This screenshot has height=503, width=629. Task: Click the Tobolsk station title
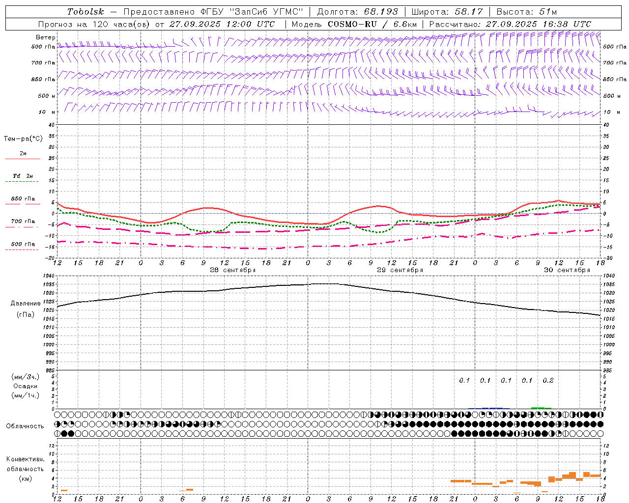[x=86, y=12]
